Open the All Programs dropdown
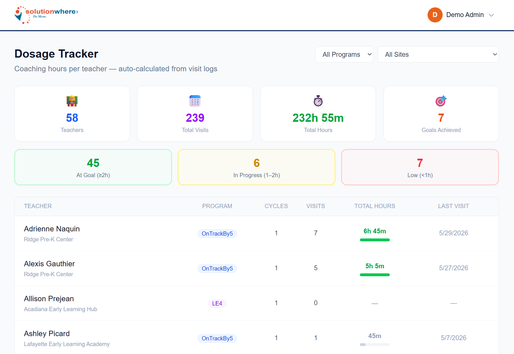Viewport: 514px width, 354px height. 344,55
